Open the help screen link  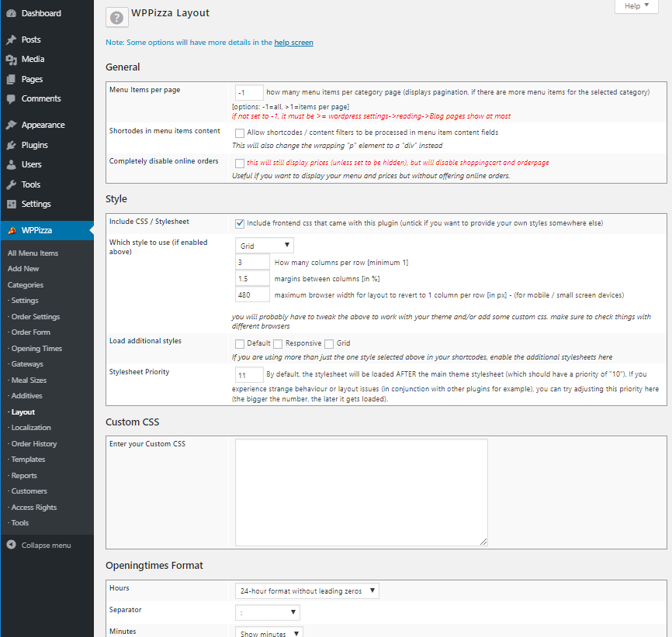tap(293, 43)
